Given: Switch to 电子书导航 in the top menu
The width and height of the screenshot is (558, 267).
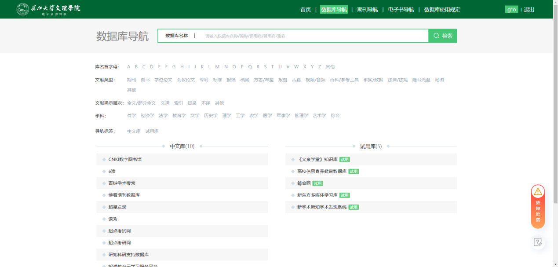Looking at the screenshot, I should (401, 10).
